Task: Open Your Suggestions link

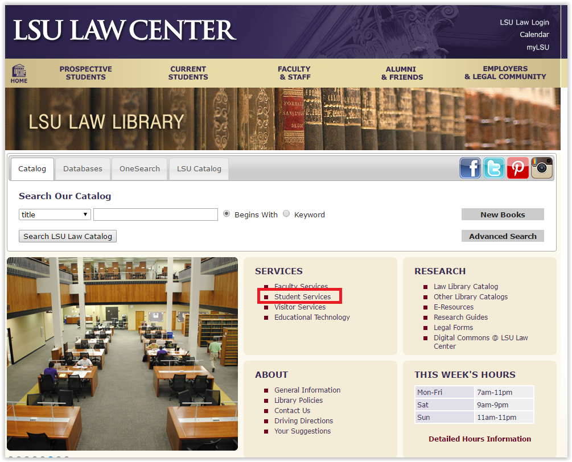Action: [x=302, y=431]
